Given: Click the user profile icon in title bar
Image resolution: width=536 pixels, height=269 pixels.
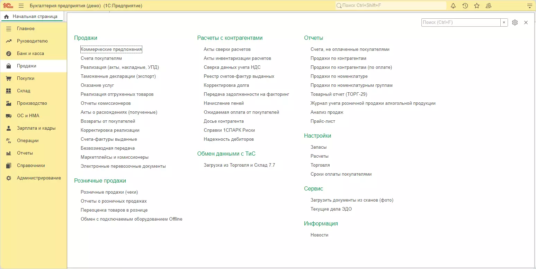Looking at the screenshot, I should tap(489, 6).
